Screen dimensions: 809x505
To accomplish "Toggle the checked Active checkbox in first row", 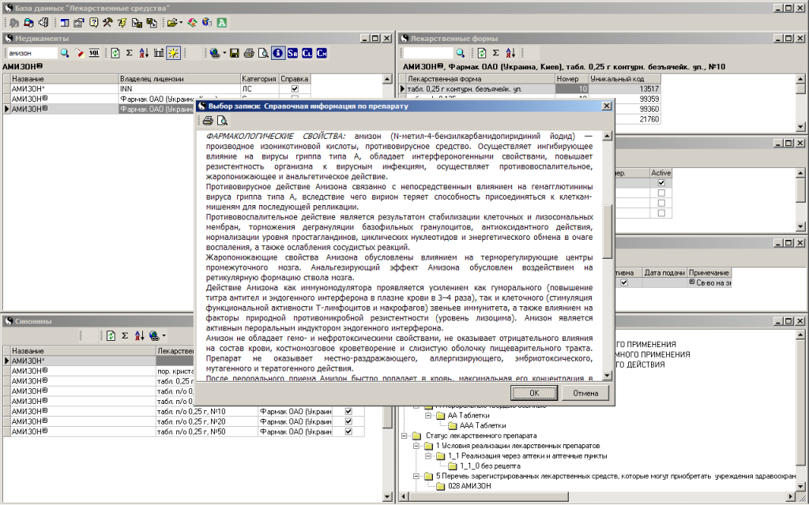I will click(661, 183).
